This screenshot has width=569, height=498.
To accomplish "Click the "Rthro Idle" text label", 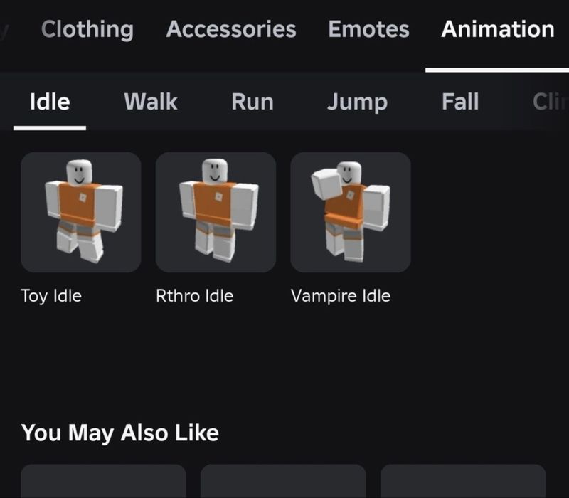I will (194, 296).
